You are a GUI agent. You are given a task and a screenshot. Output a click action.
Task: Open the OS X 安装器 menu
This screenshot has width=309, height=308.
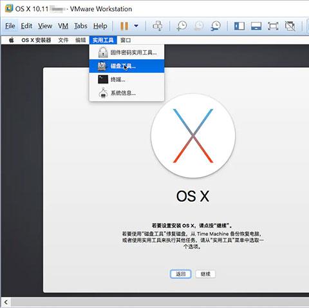pyautogui.click(x=36, y=40)
